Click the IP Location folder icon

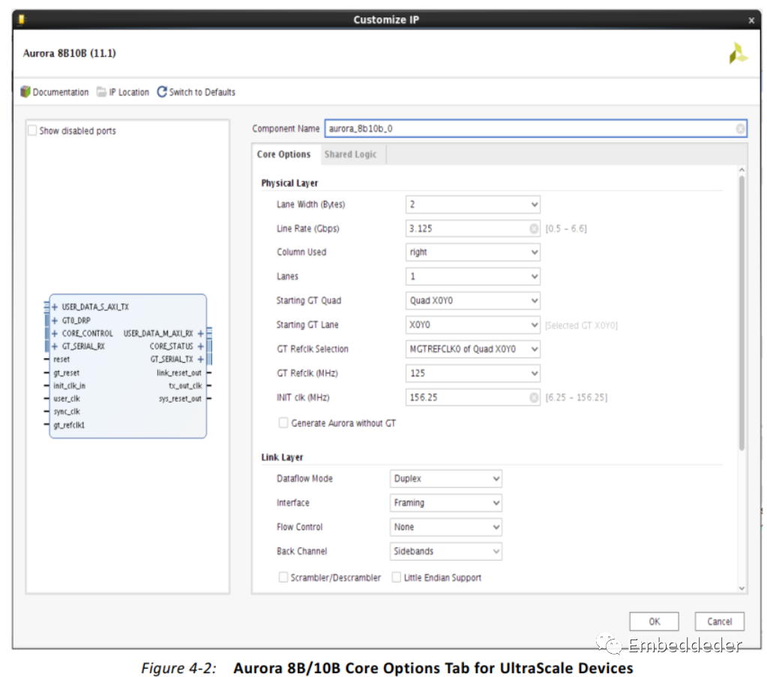pos(101,92)
